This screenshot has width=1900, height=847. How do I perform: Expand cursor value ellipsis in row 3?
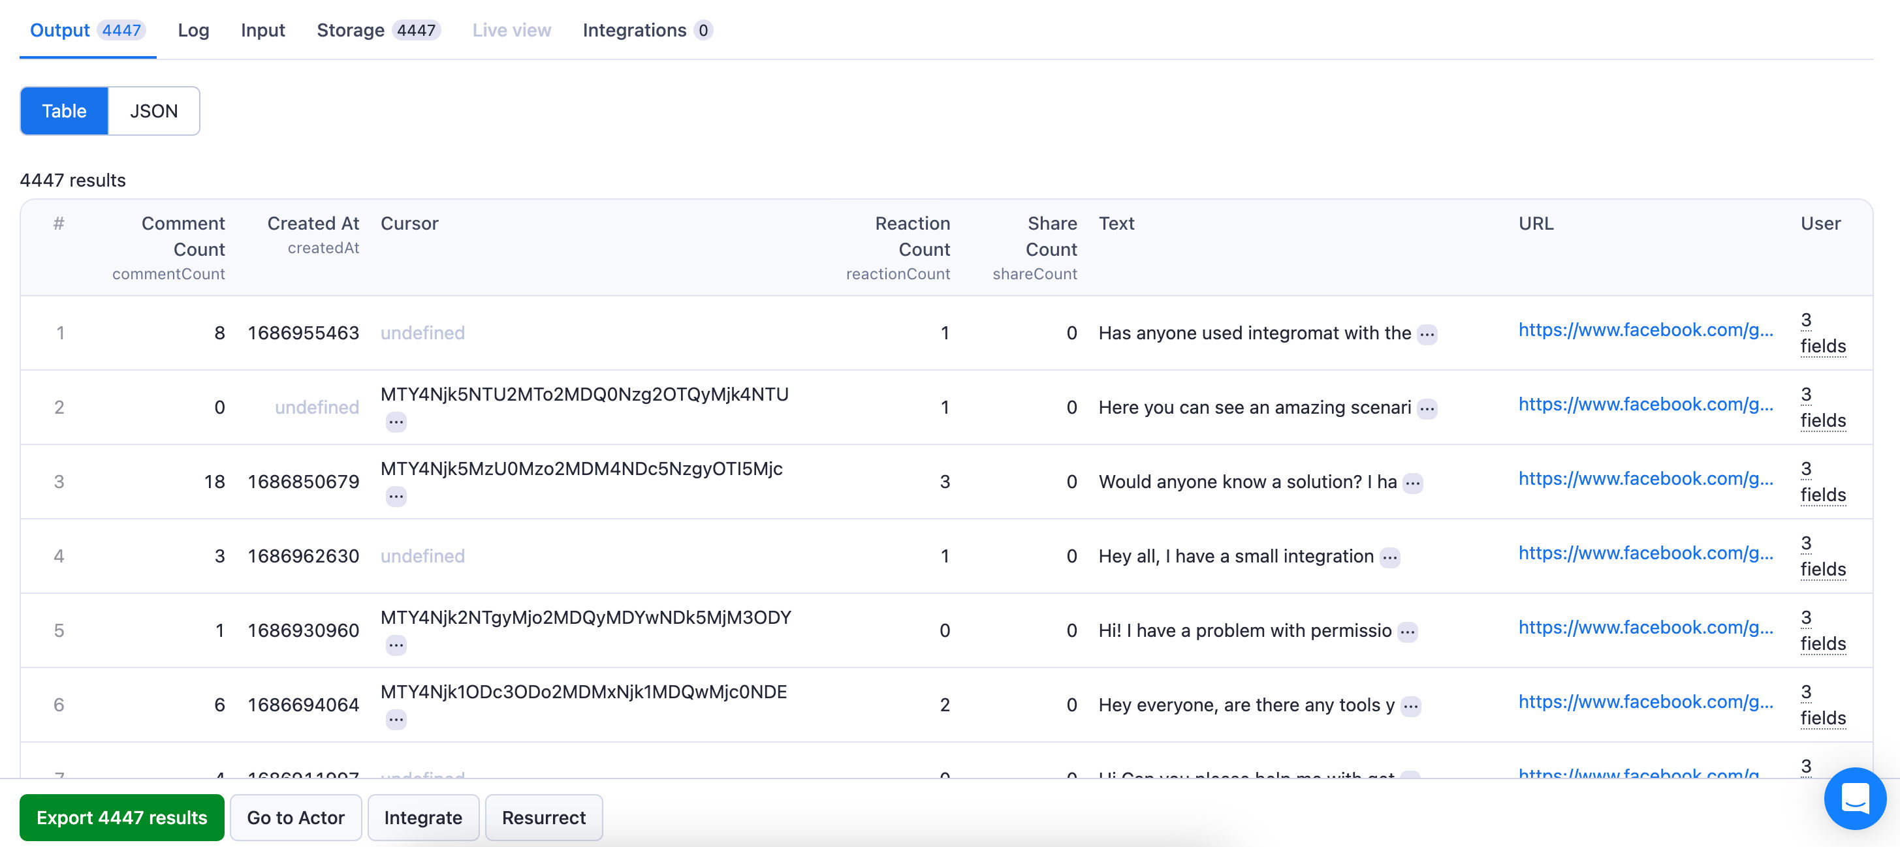[396, 497]
